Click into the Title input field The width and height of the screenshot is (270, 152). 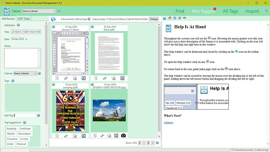[x=26, y=32]
